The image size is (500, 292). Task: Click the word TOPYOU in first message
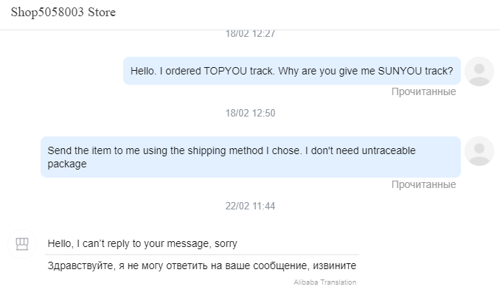click(x=225, y=71)
